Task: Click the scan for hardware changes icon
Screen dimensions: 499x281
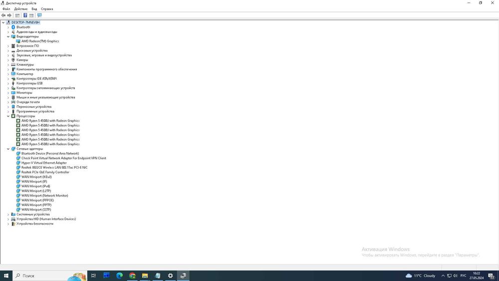Action: tap(39, 15)
